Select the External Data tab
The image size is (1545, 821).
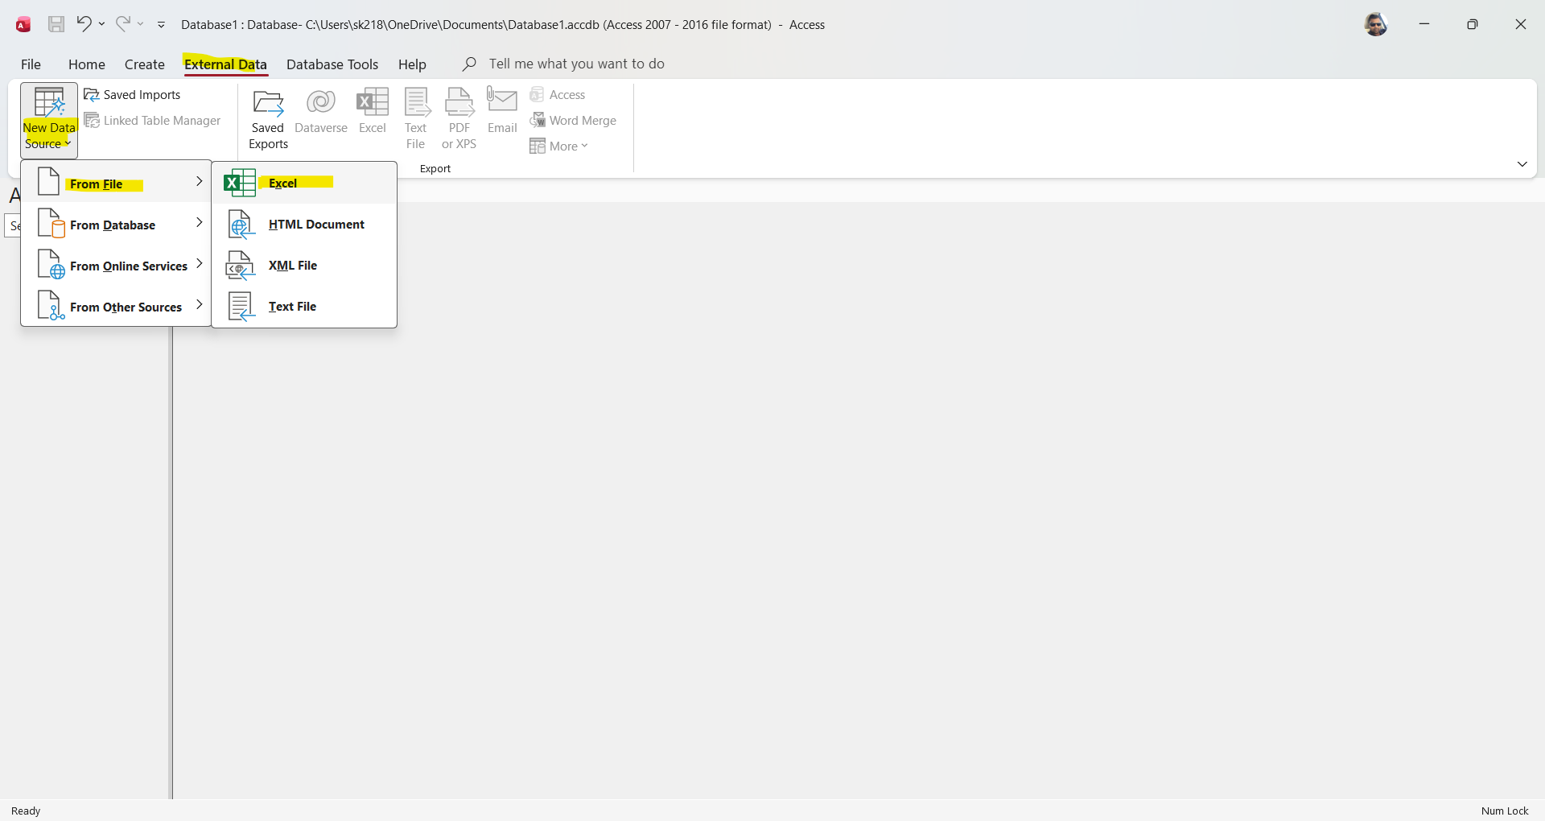click(x=225, y=64)
